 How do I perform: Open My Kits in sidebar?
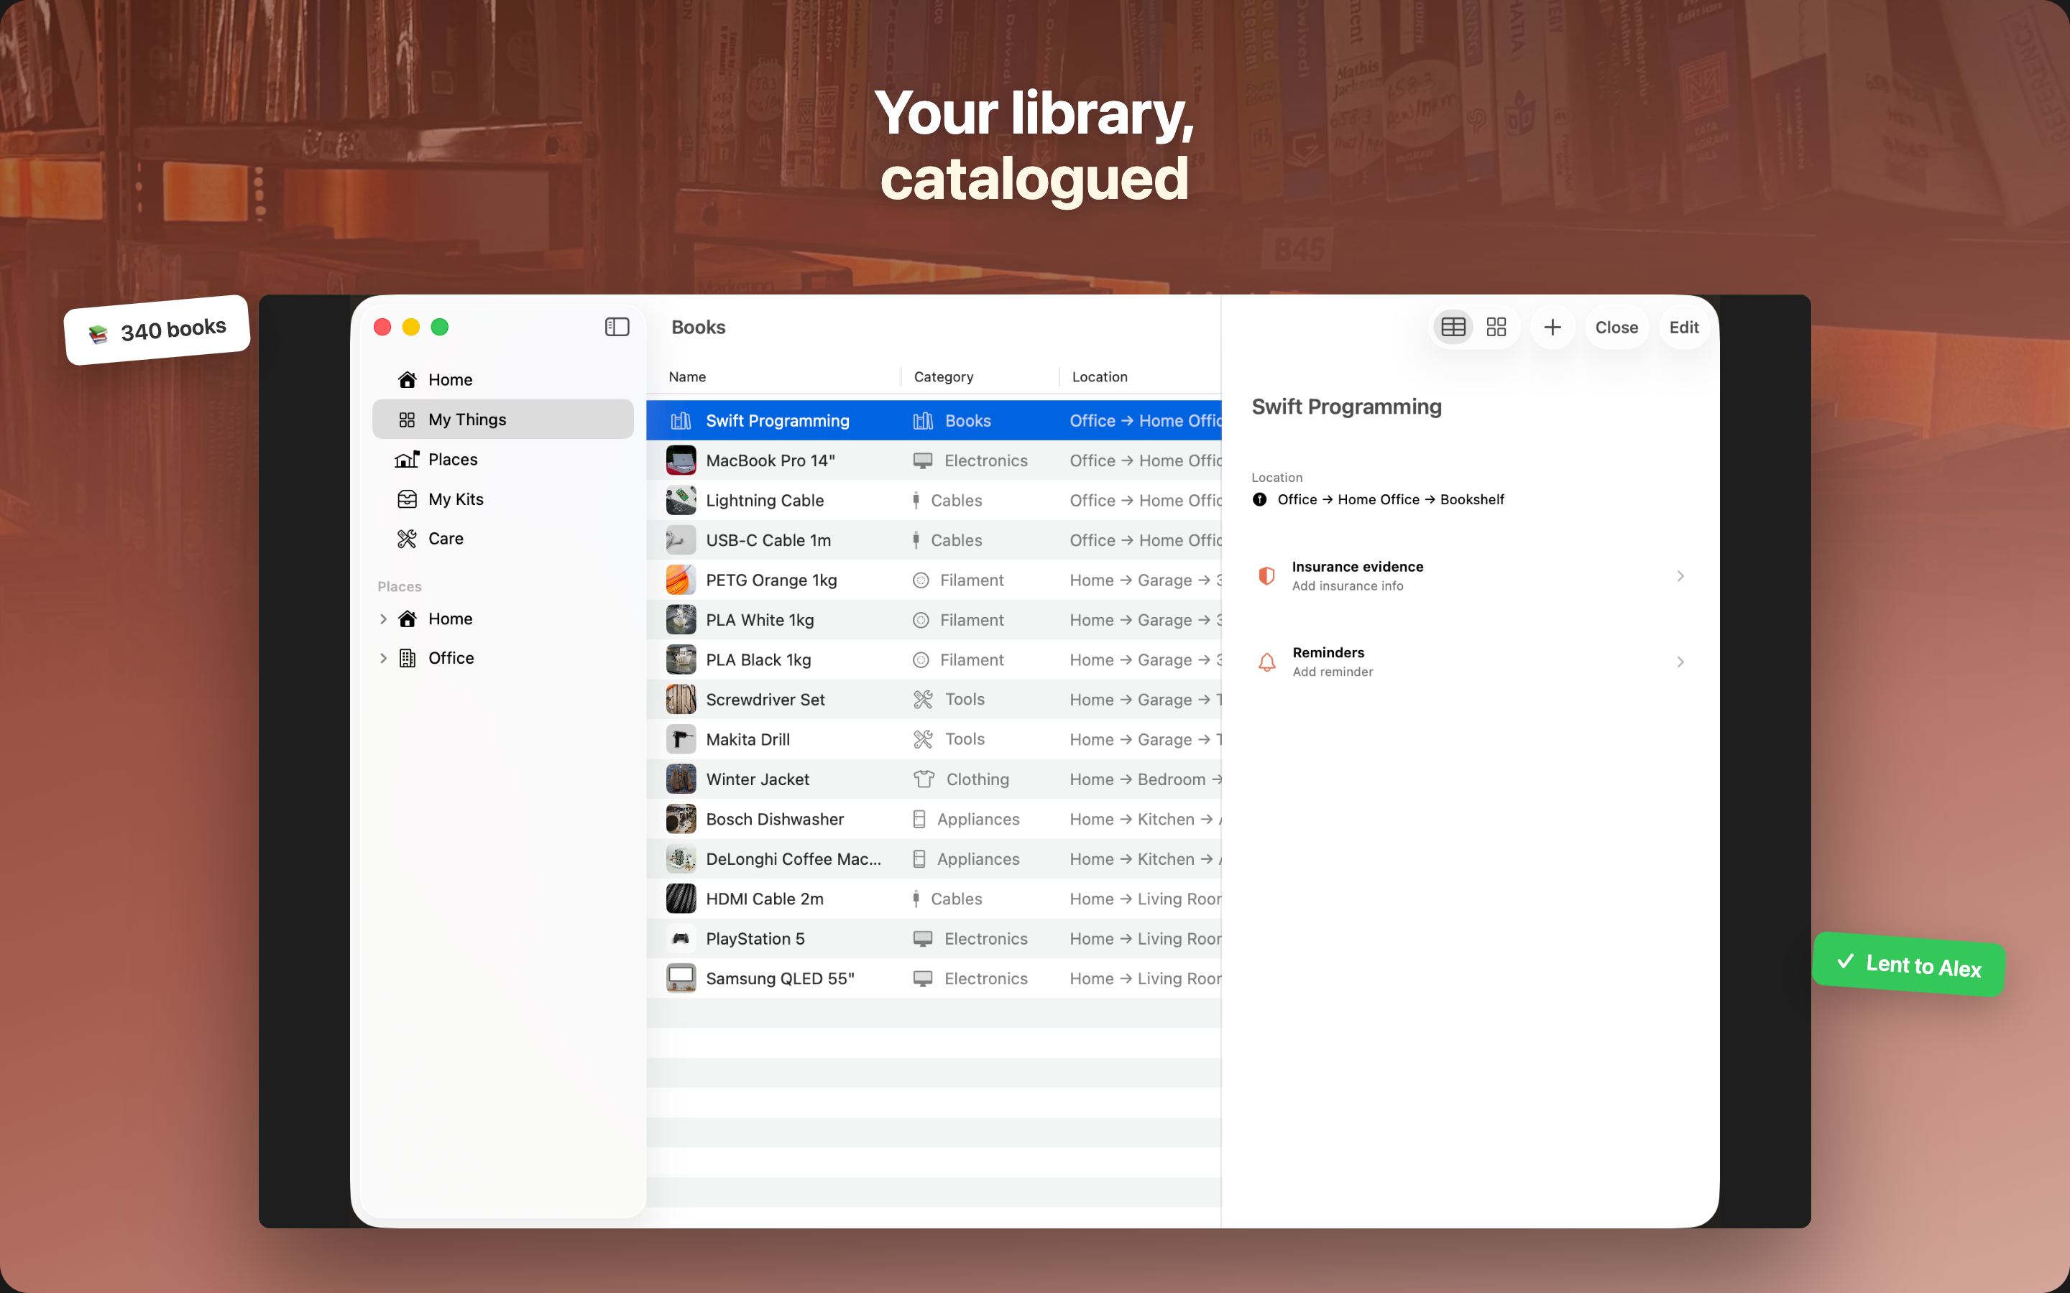coord(503,499)
